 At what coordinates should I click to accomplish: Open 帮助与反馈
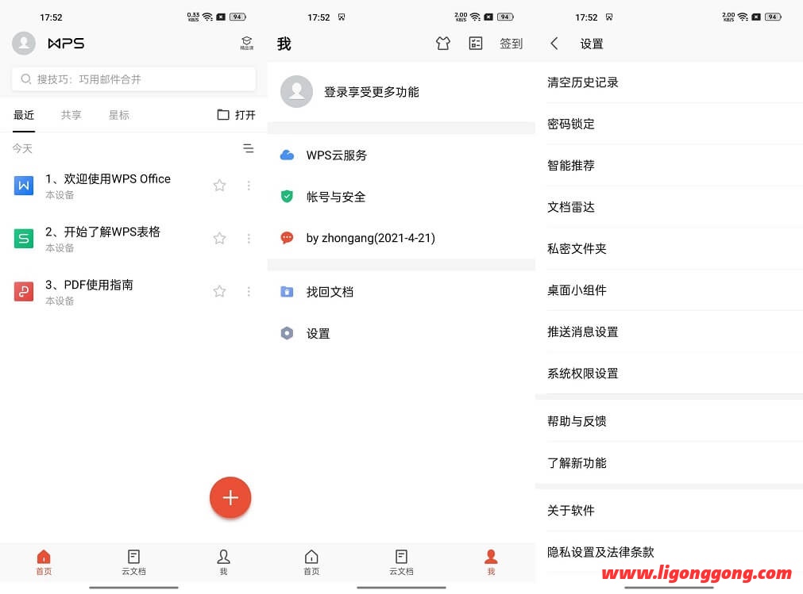click(x=670, y=420)
